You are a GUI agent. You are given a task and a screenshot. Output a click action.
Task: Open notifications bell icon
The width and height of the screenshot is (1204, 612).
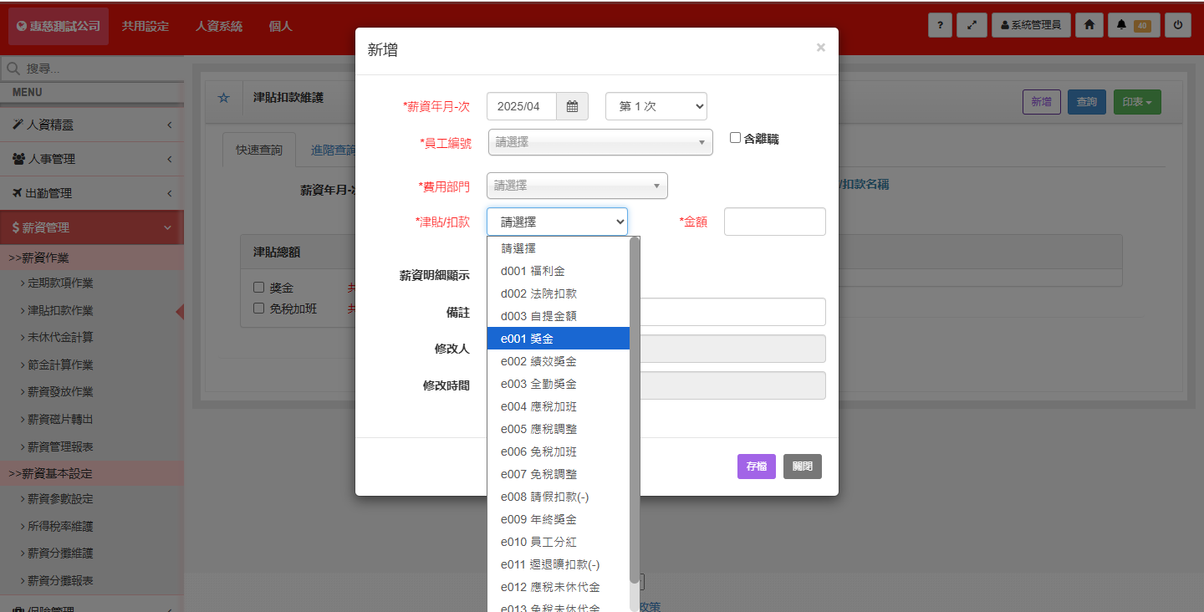tap(1133, 25)
